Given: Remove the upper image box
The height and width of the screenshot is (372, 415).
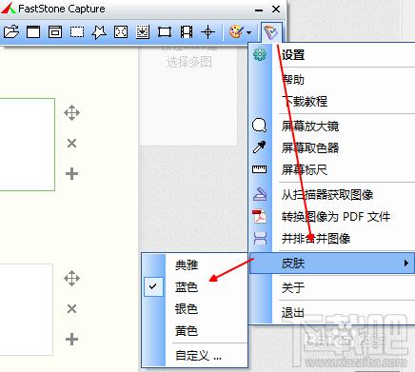Looking at the screenshot, I should coord(72,144).
